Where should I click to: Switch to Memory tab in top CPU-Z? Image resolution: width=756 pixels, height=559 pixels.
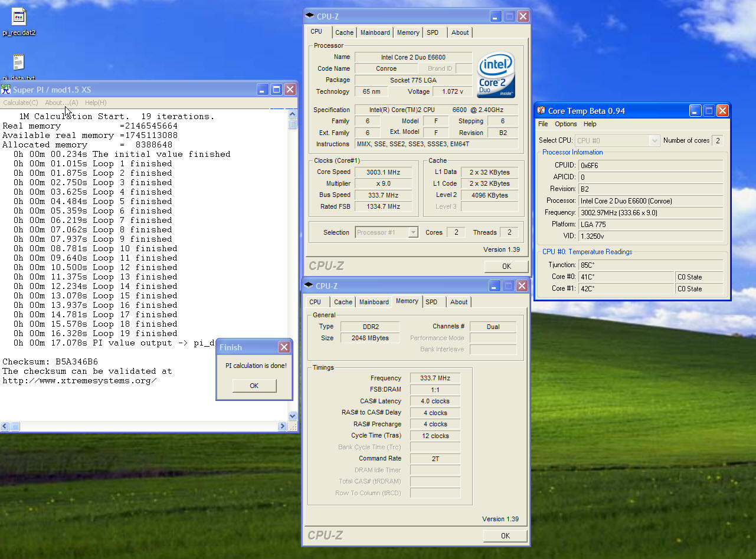(x=408, y=32)
